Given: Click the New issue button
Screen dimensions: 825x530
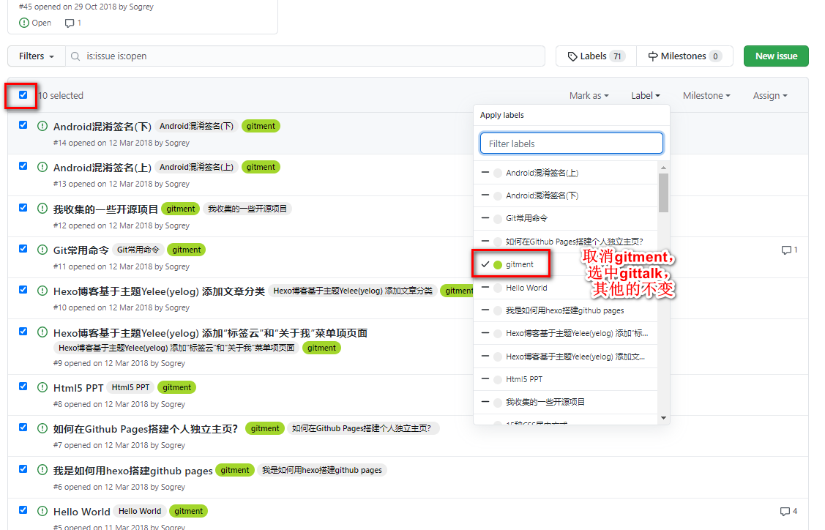Looking at the screenshot, I should (x=776, y=56).
